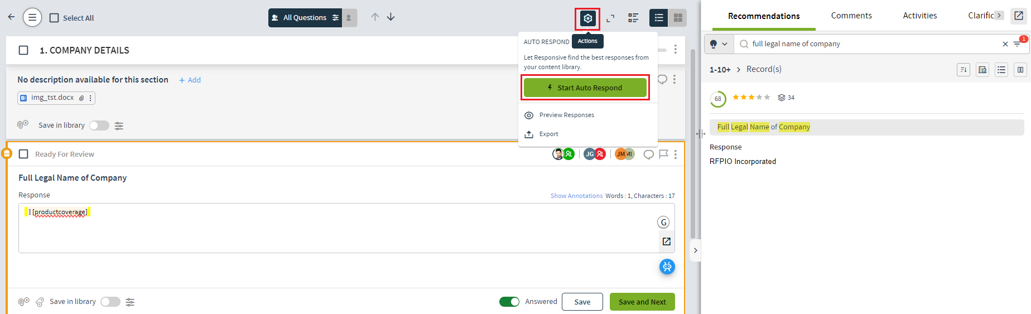Flag the question

pos(663,154)
